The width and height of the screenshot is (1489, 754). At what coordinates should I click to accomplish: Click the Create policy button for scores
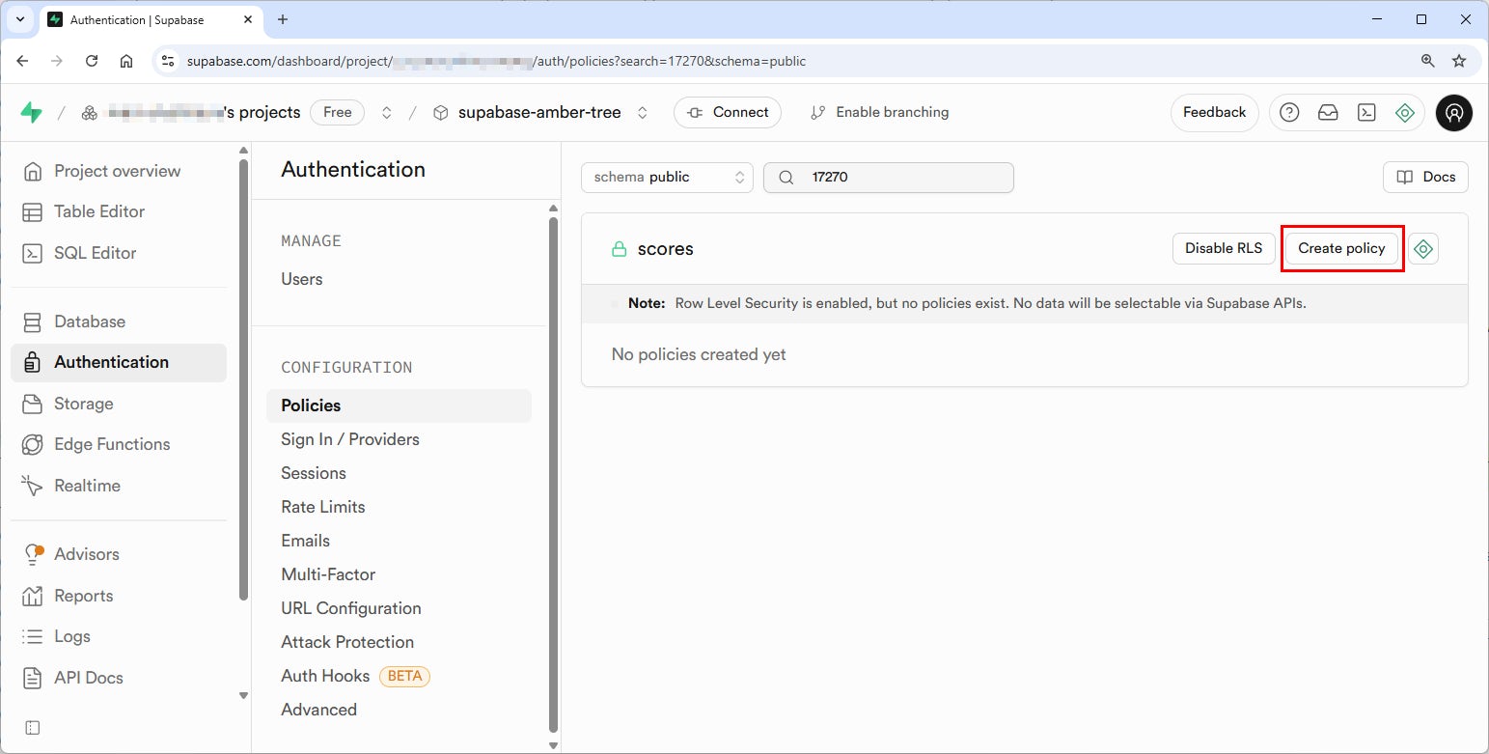coord(1341,248)
